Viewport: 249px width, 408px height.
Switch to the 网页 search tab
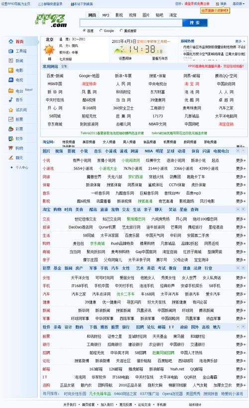click(x=92, y=15)
